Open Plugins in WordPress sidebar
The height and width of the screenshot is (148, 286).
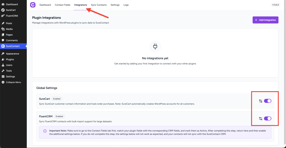pyautogui.click(x=10, y=59)
